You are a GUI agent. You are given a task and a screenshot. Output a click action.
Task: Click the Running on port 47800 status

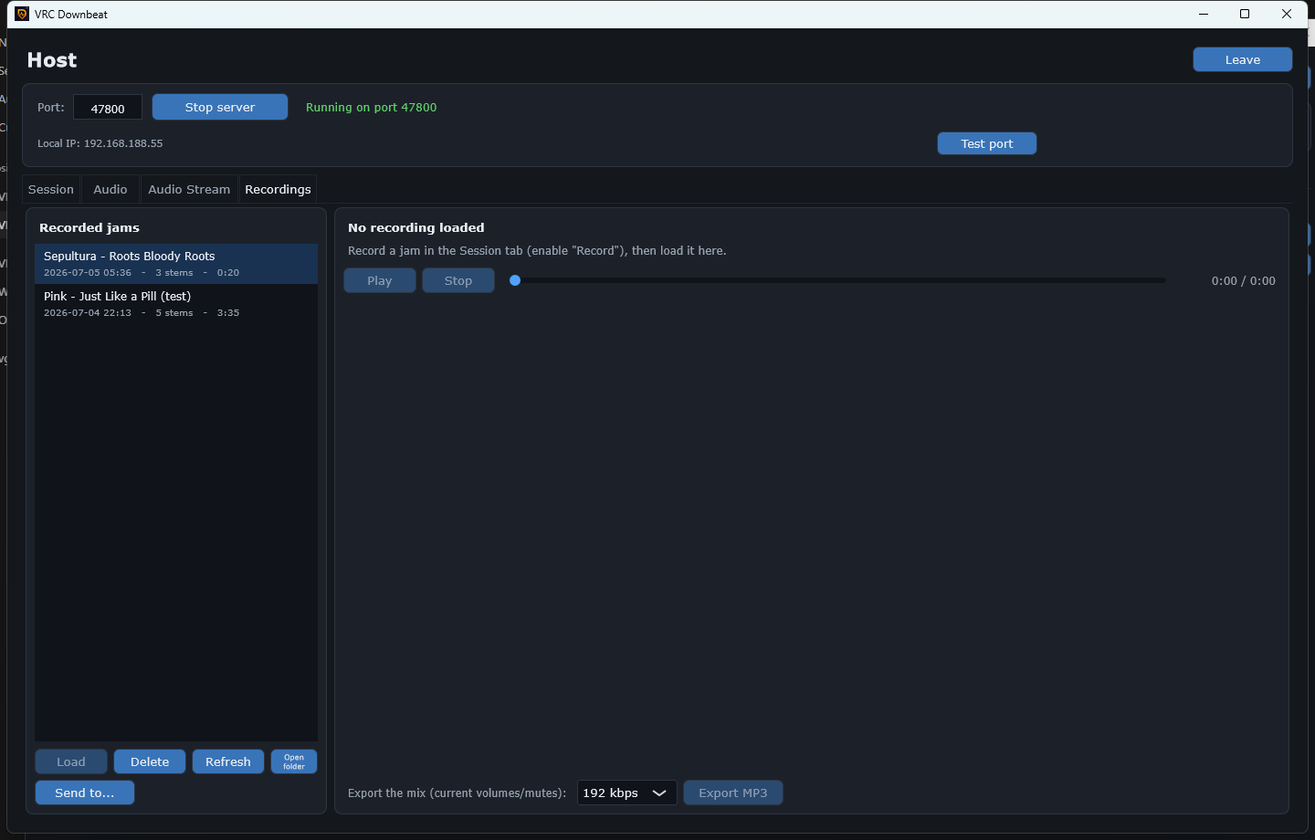tap(372, 107)
